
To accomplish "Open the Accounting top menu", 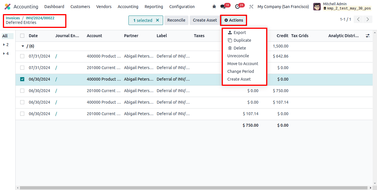I will 128,7.
